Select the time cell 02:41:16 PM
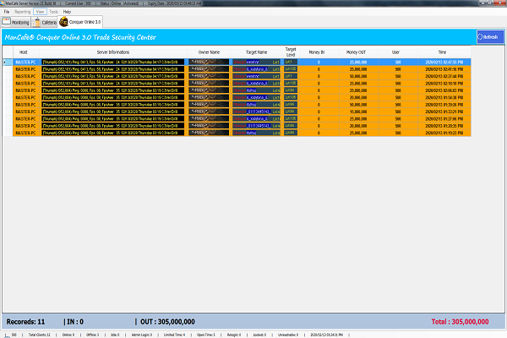The image size is (507, 338). click(444, 69)
